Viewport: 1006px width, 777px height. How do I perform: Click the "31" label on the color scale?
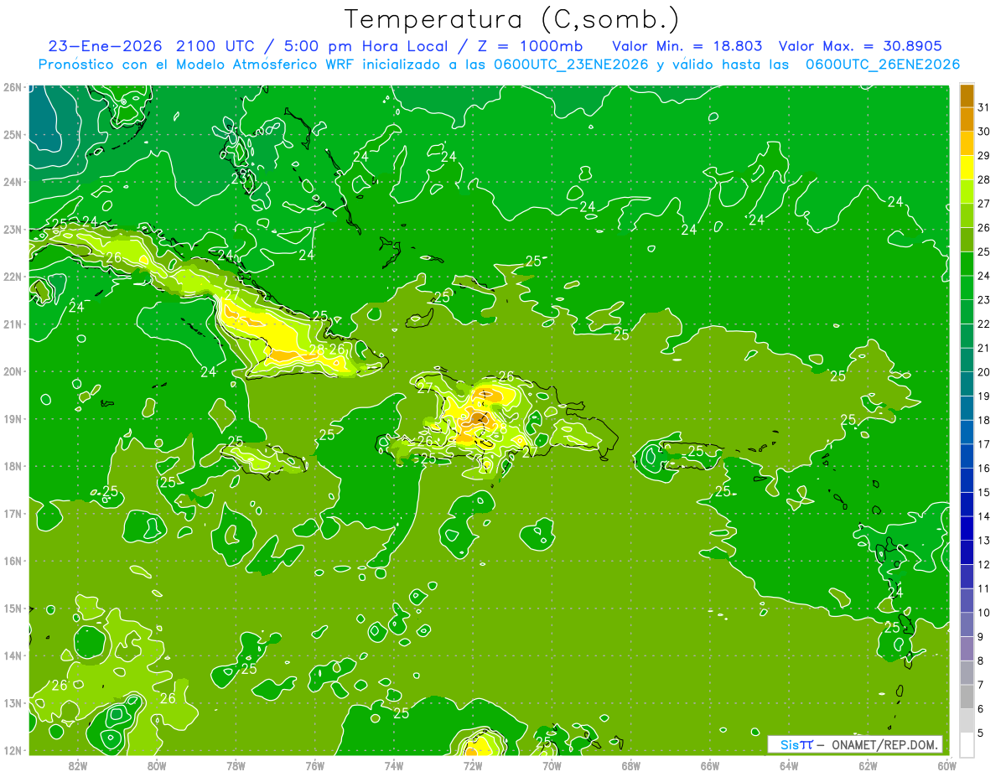tap(984, 107)
